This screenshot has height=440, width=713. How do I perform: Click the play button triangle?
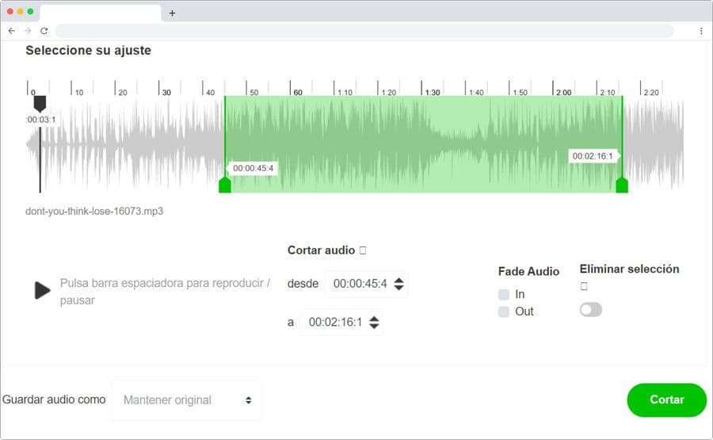coord(42,290)
